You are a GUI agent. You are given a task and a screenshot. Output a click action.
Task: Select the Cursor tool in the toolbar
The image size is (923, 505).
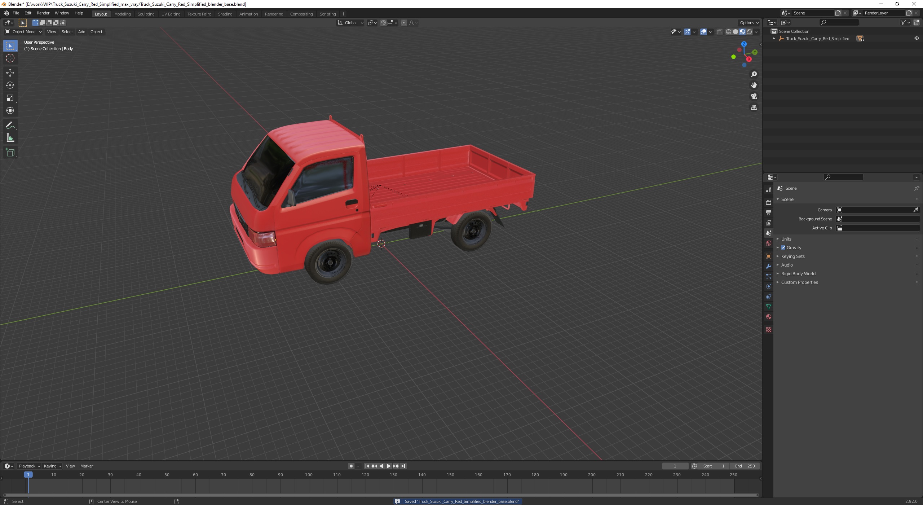point(10,58)
